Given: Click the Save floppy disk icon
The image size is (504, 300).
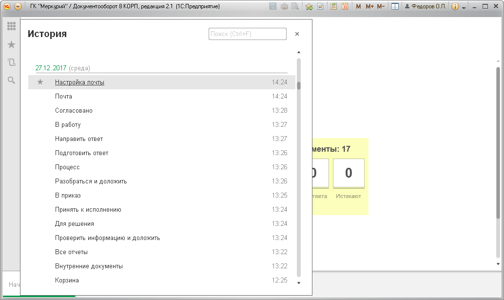Looking at the screenshot, I should point(272,6).
